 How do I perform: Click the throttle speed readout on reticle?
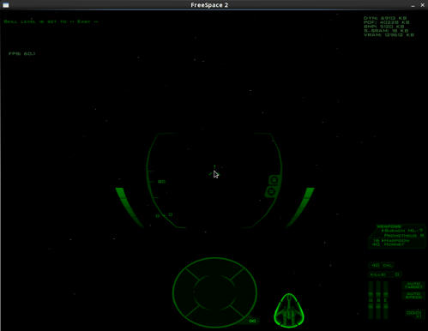tap(161, 182)
